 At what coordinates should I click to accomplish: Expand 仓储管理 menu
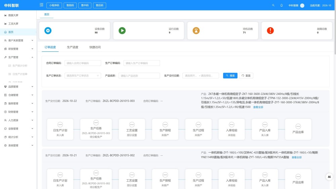pos(18,95)
